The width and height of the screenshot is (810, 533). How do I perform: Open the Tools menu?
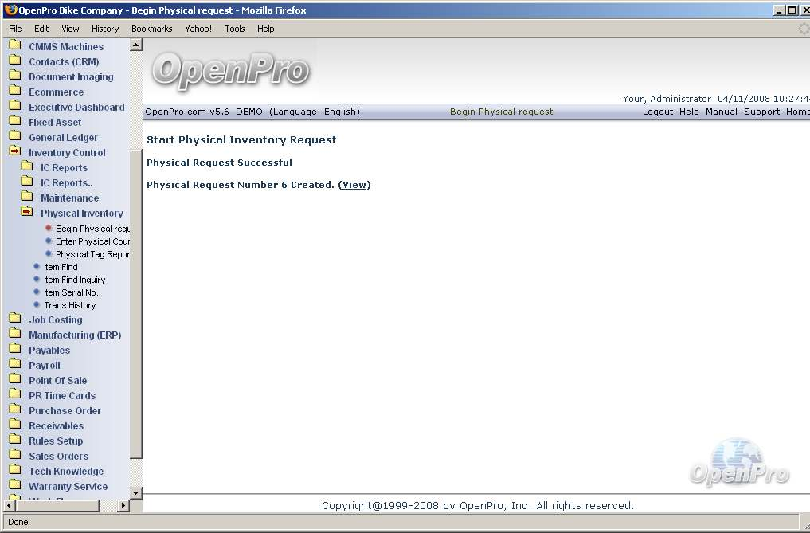235,29
